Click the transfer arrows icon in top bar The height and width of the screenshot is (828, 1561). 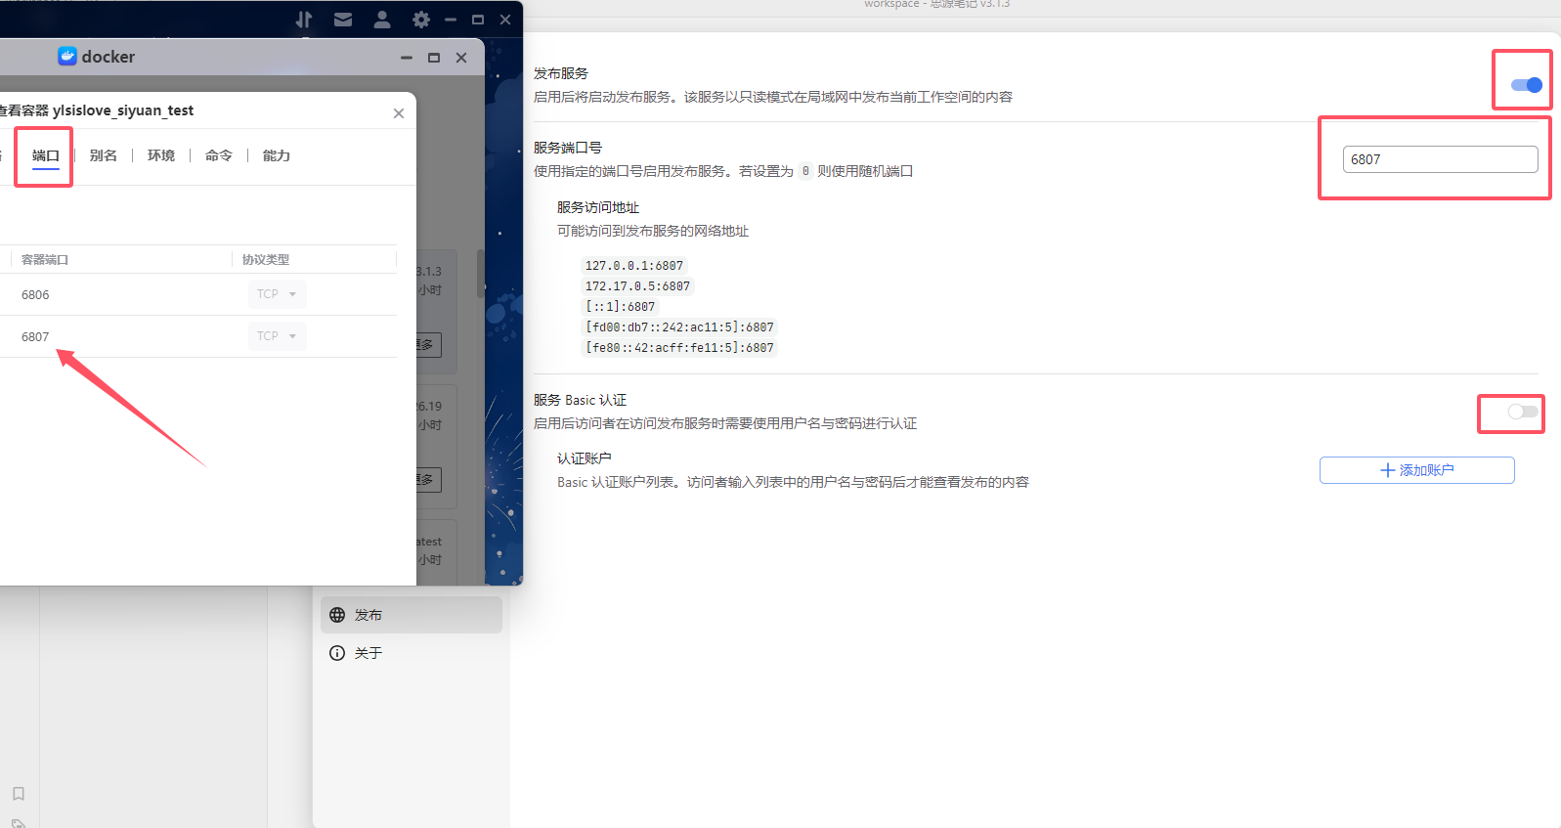click(304, 20)
